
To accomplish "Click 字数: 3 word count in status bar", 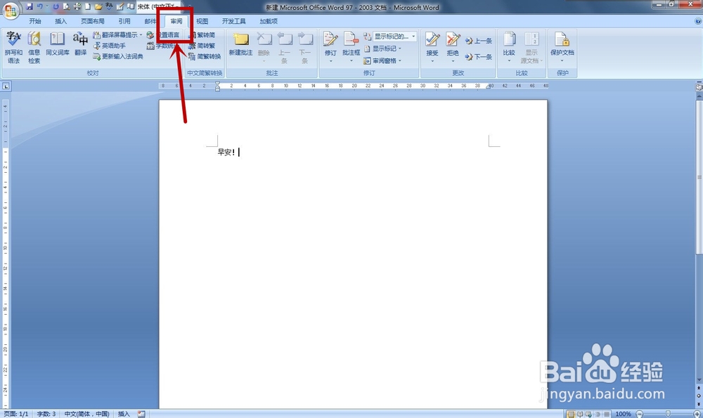I will tap(46, 414).
